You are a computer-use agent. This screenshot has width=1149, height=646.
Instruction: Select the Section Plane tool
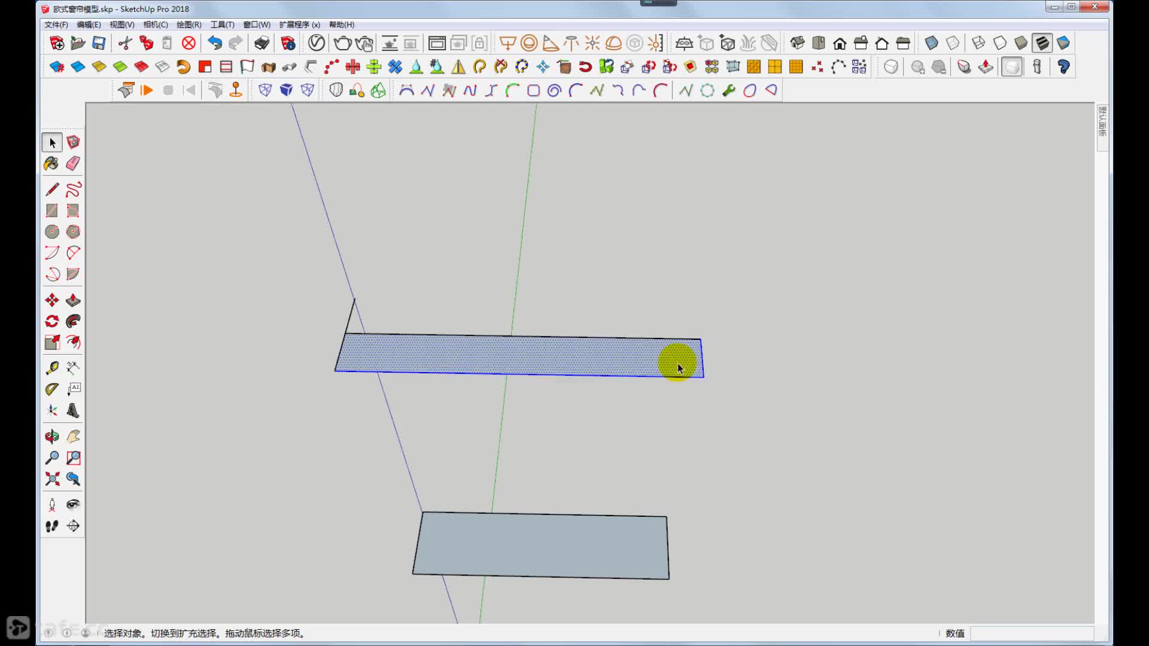point(73,526)
